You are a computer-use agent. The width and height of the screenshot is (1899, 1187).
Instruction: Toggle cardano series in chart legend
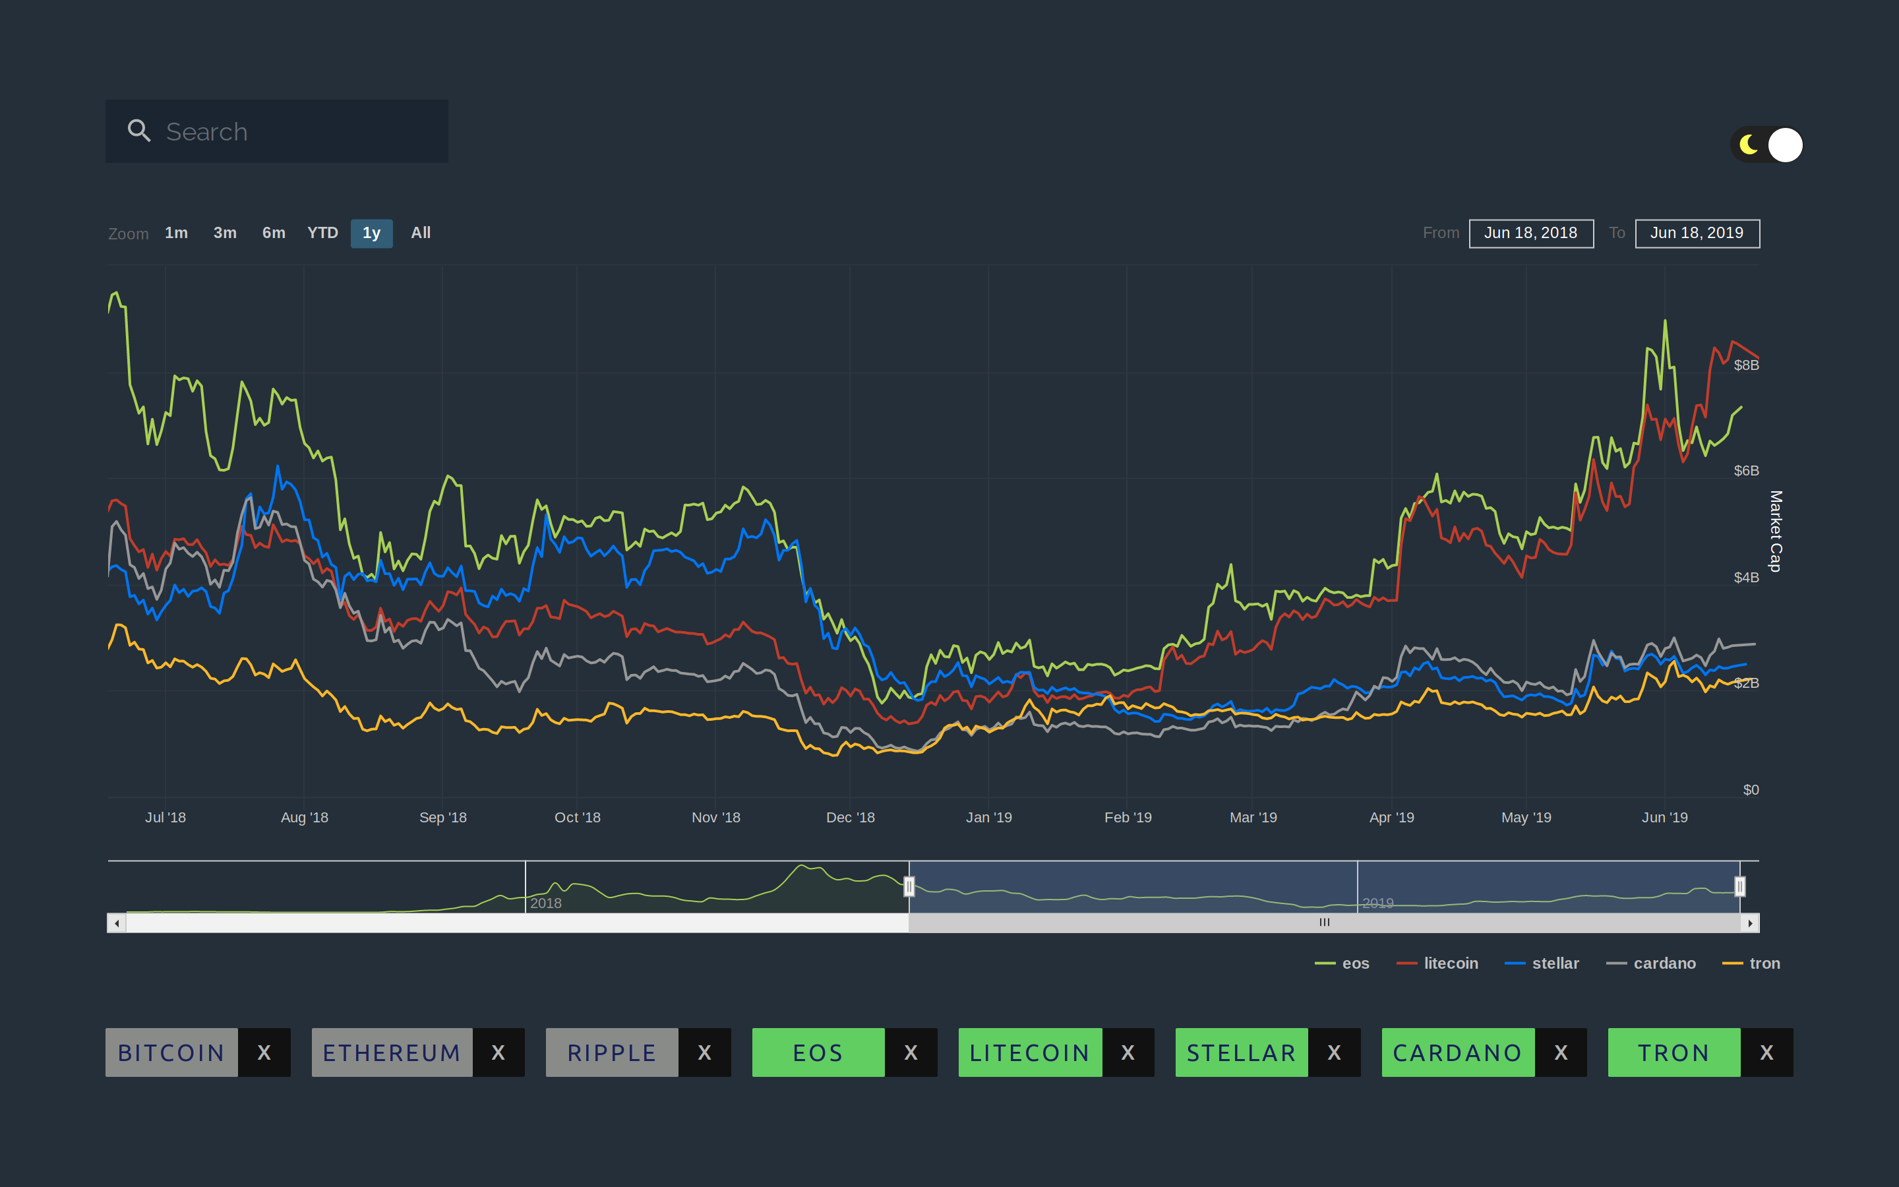(1651, 963)
